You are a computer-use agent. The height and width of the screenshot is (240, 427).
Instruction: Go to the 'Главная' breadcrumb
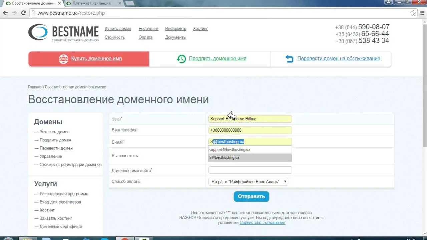coord(35,87)
